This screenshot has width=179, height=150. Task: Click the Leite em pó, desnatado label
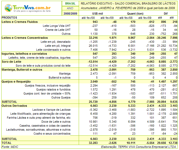tap(56, 42)
